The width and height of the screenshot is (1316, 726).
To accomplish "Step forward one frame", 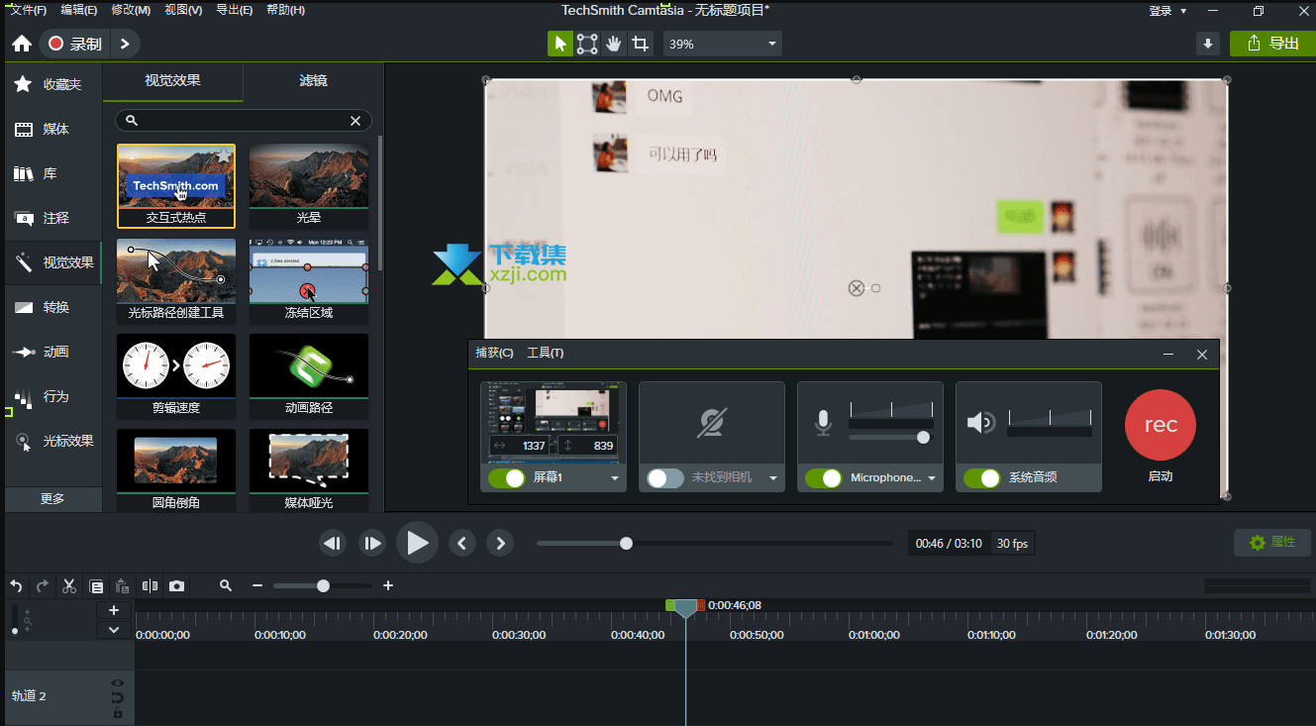I will (372, 543).
